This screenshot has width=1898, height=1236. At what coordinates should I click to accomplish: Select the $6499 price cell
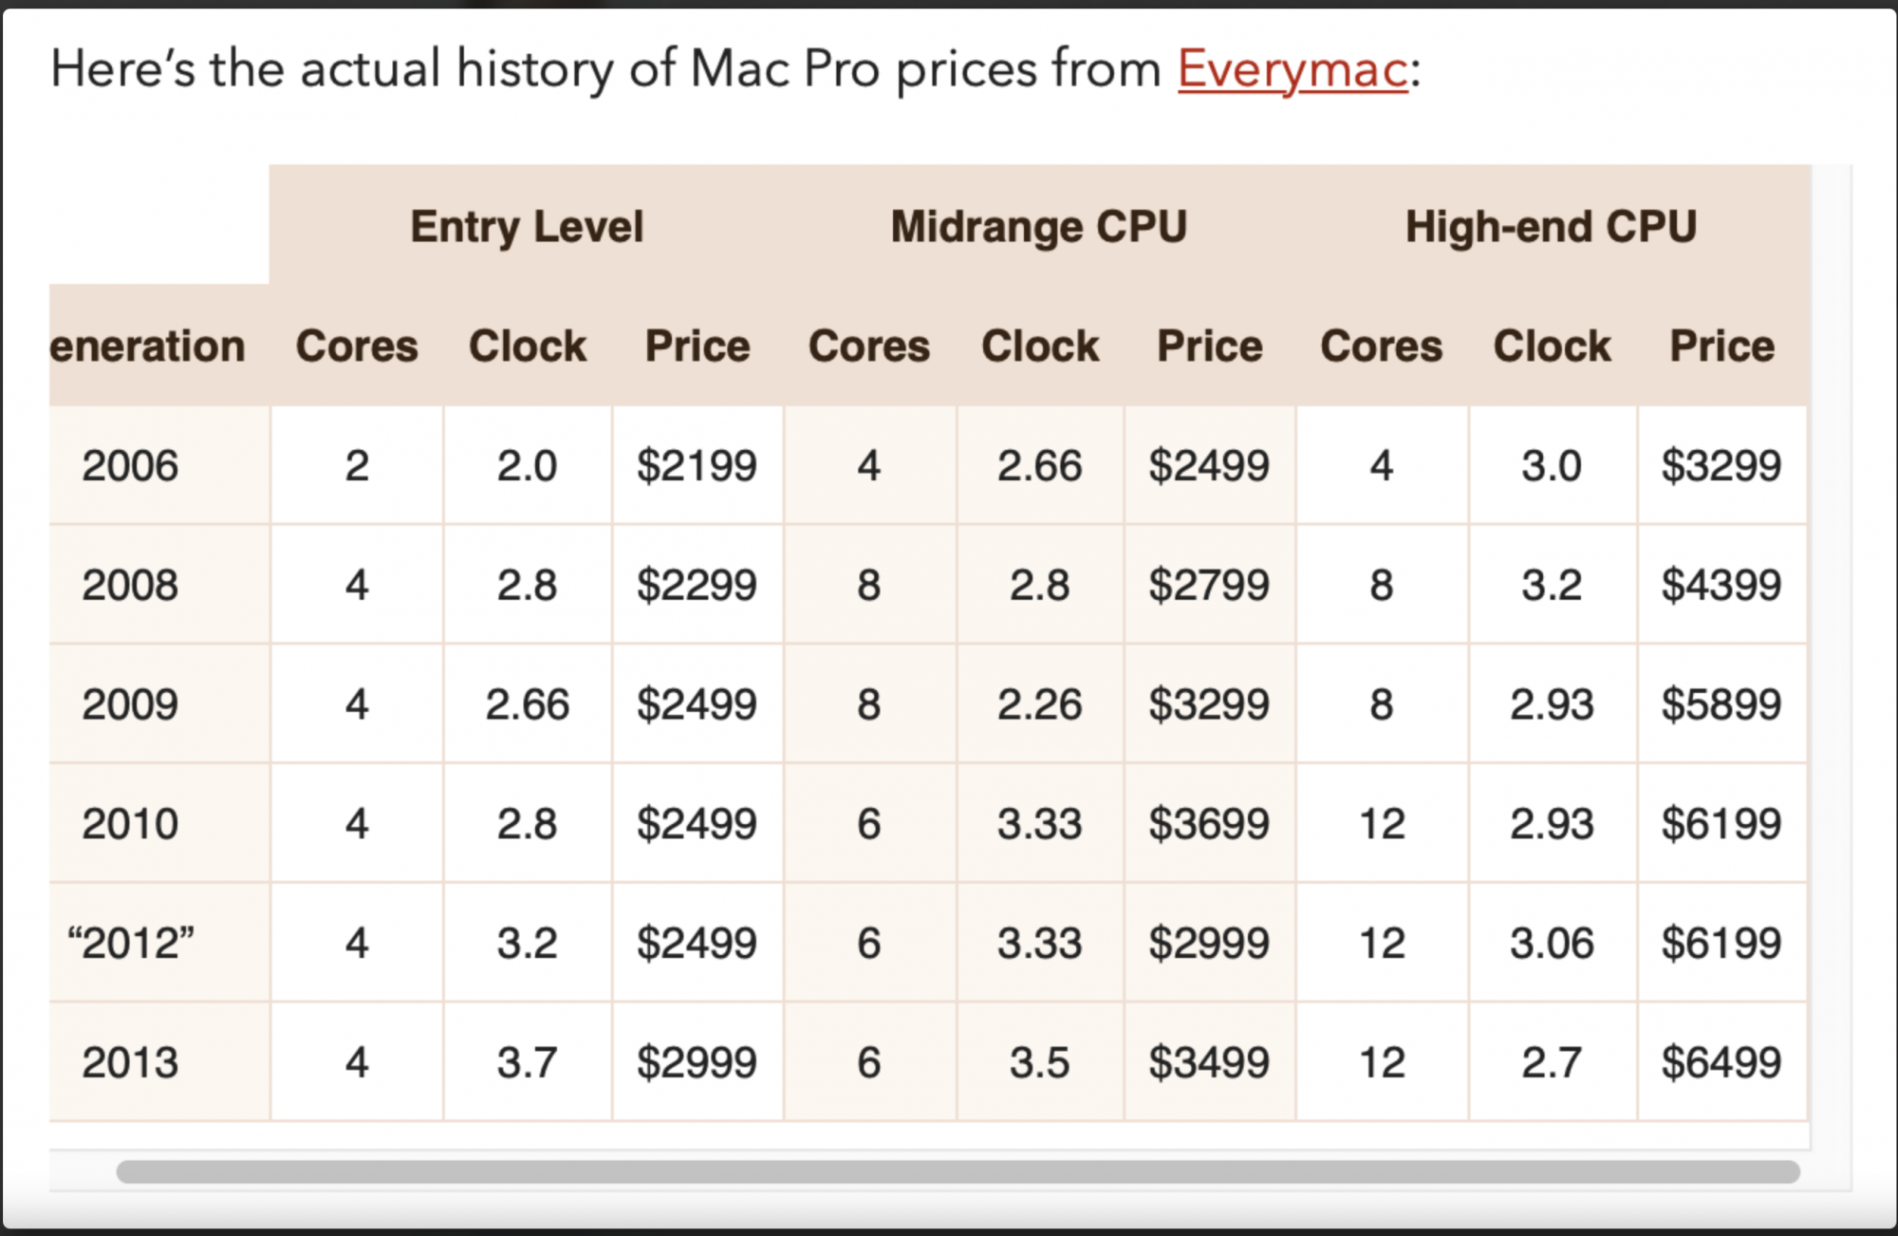(1721, 1062)
